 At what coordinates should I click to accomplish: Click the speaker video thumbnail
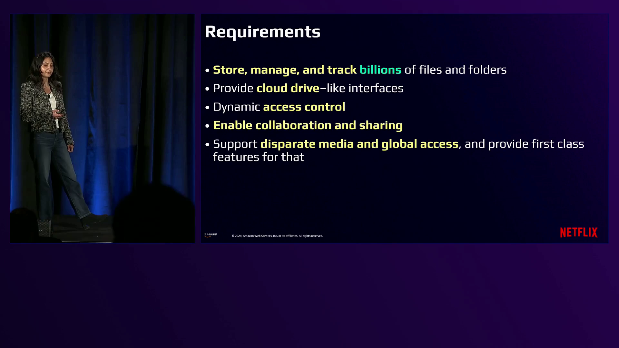(x=102, y=128)
